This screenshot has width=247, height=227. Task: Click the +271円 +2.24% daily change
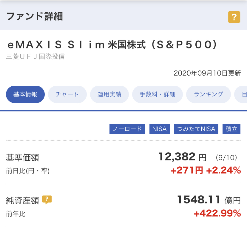point(206,171)
